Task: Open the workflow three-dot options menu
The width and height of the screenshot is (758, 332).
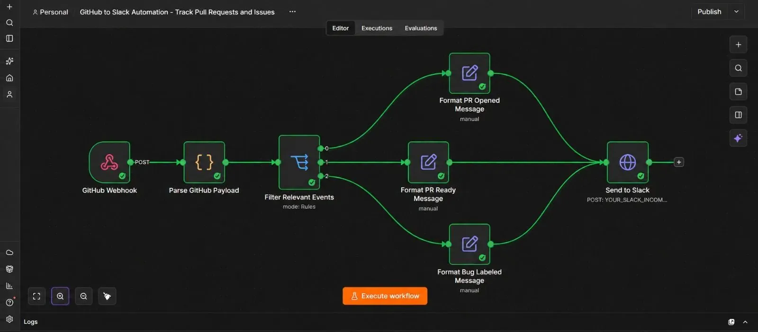Action: [x=292, y=12]
